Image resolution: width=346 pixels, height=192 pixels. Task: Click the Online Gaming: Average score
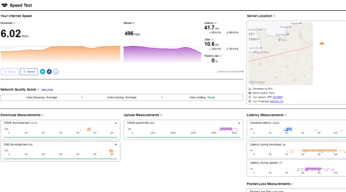pos(122,97)
